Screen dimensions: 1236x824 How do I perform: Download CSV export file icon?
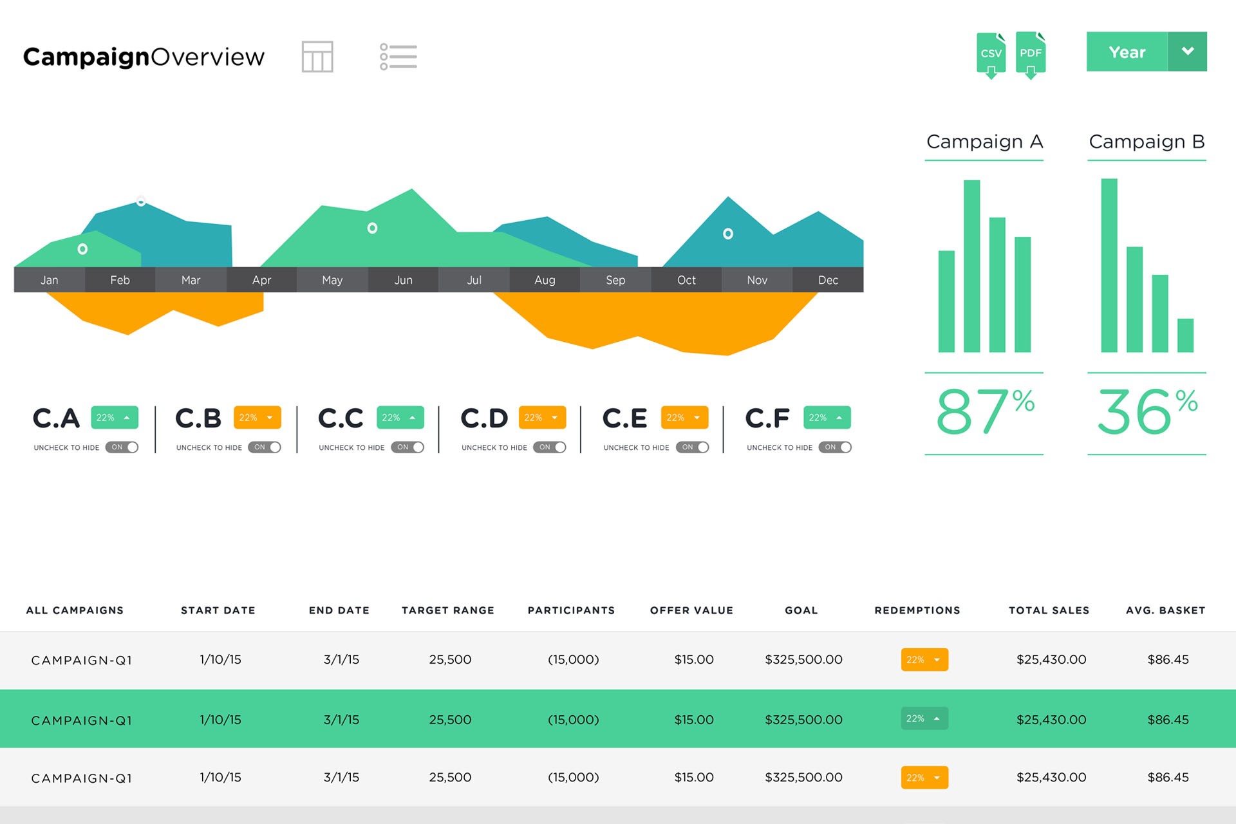[991, 55]
